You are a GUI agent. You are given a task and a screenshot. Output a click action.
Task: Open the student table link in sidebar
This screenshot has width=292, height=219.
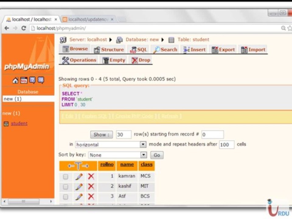pos(19,123)
